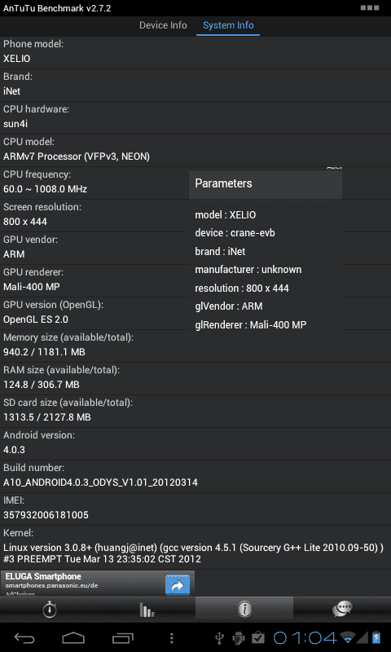The width and height of the screenshot is (391, 652).
Task: Open the three-dot overflow menu in navigation bar
Action: click(172, 638)
